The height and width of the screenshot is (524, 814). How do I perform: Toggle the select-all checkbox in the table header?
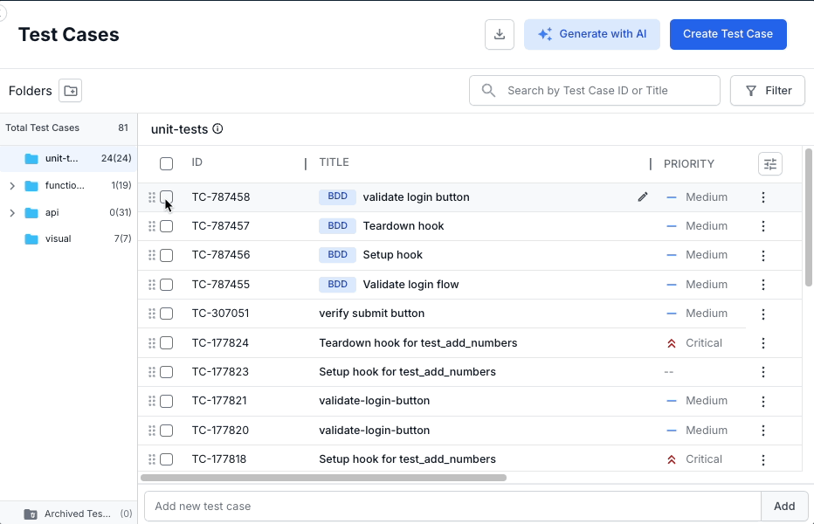coord(166,163)
